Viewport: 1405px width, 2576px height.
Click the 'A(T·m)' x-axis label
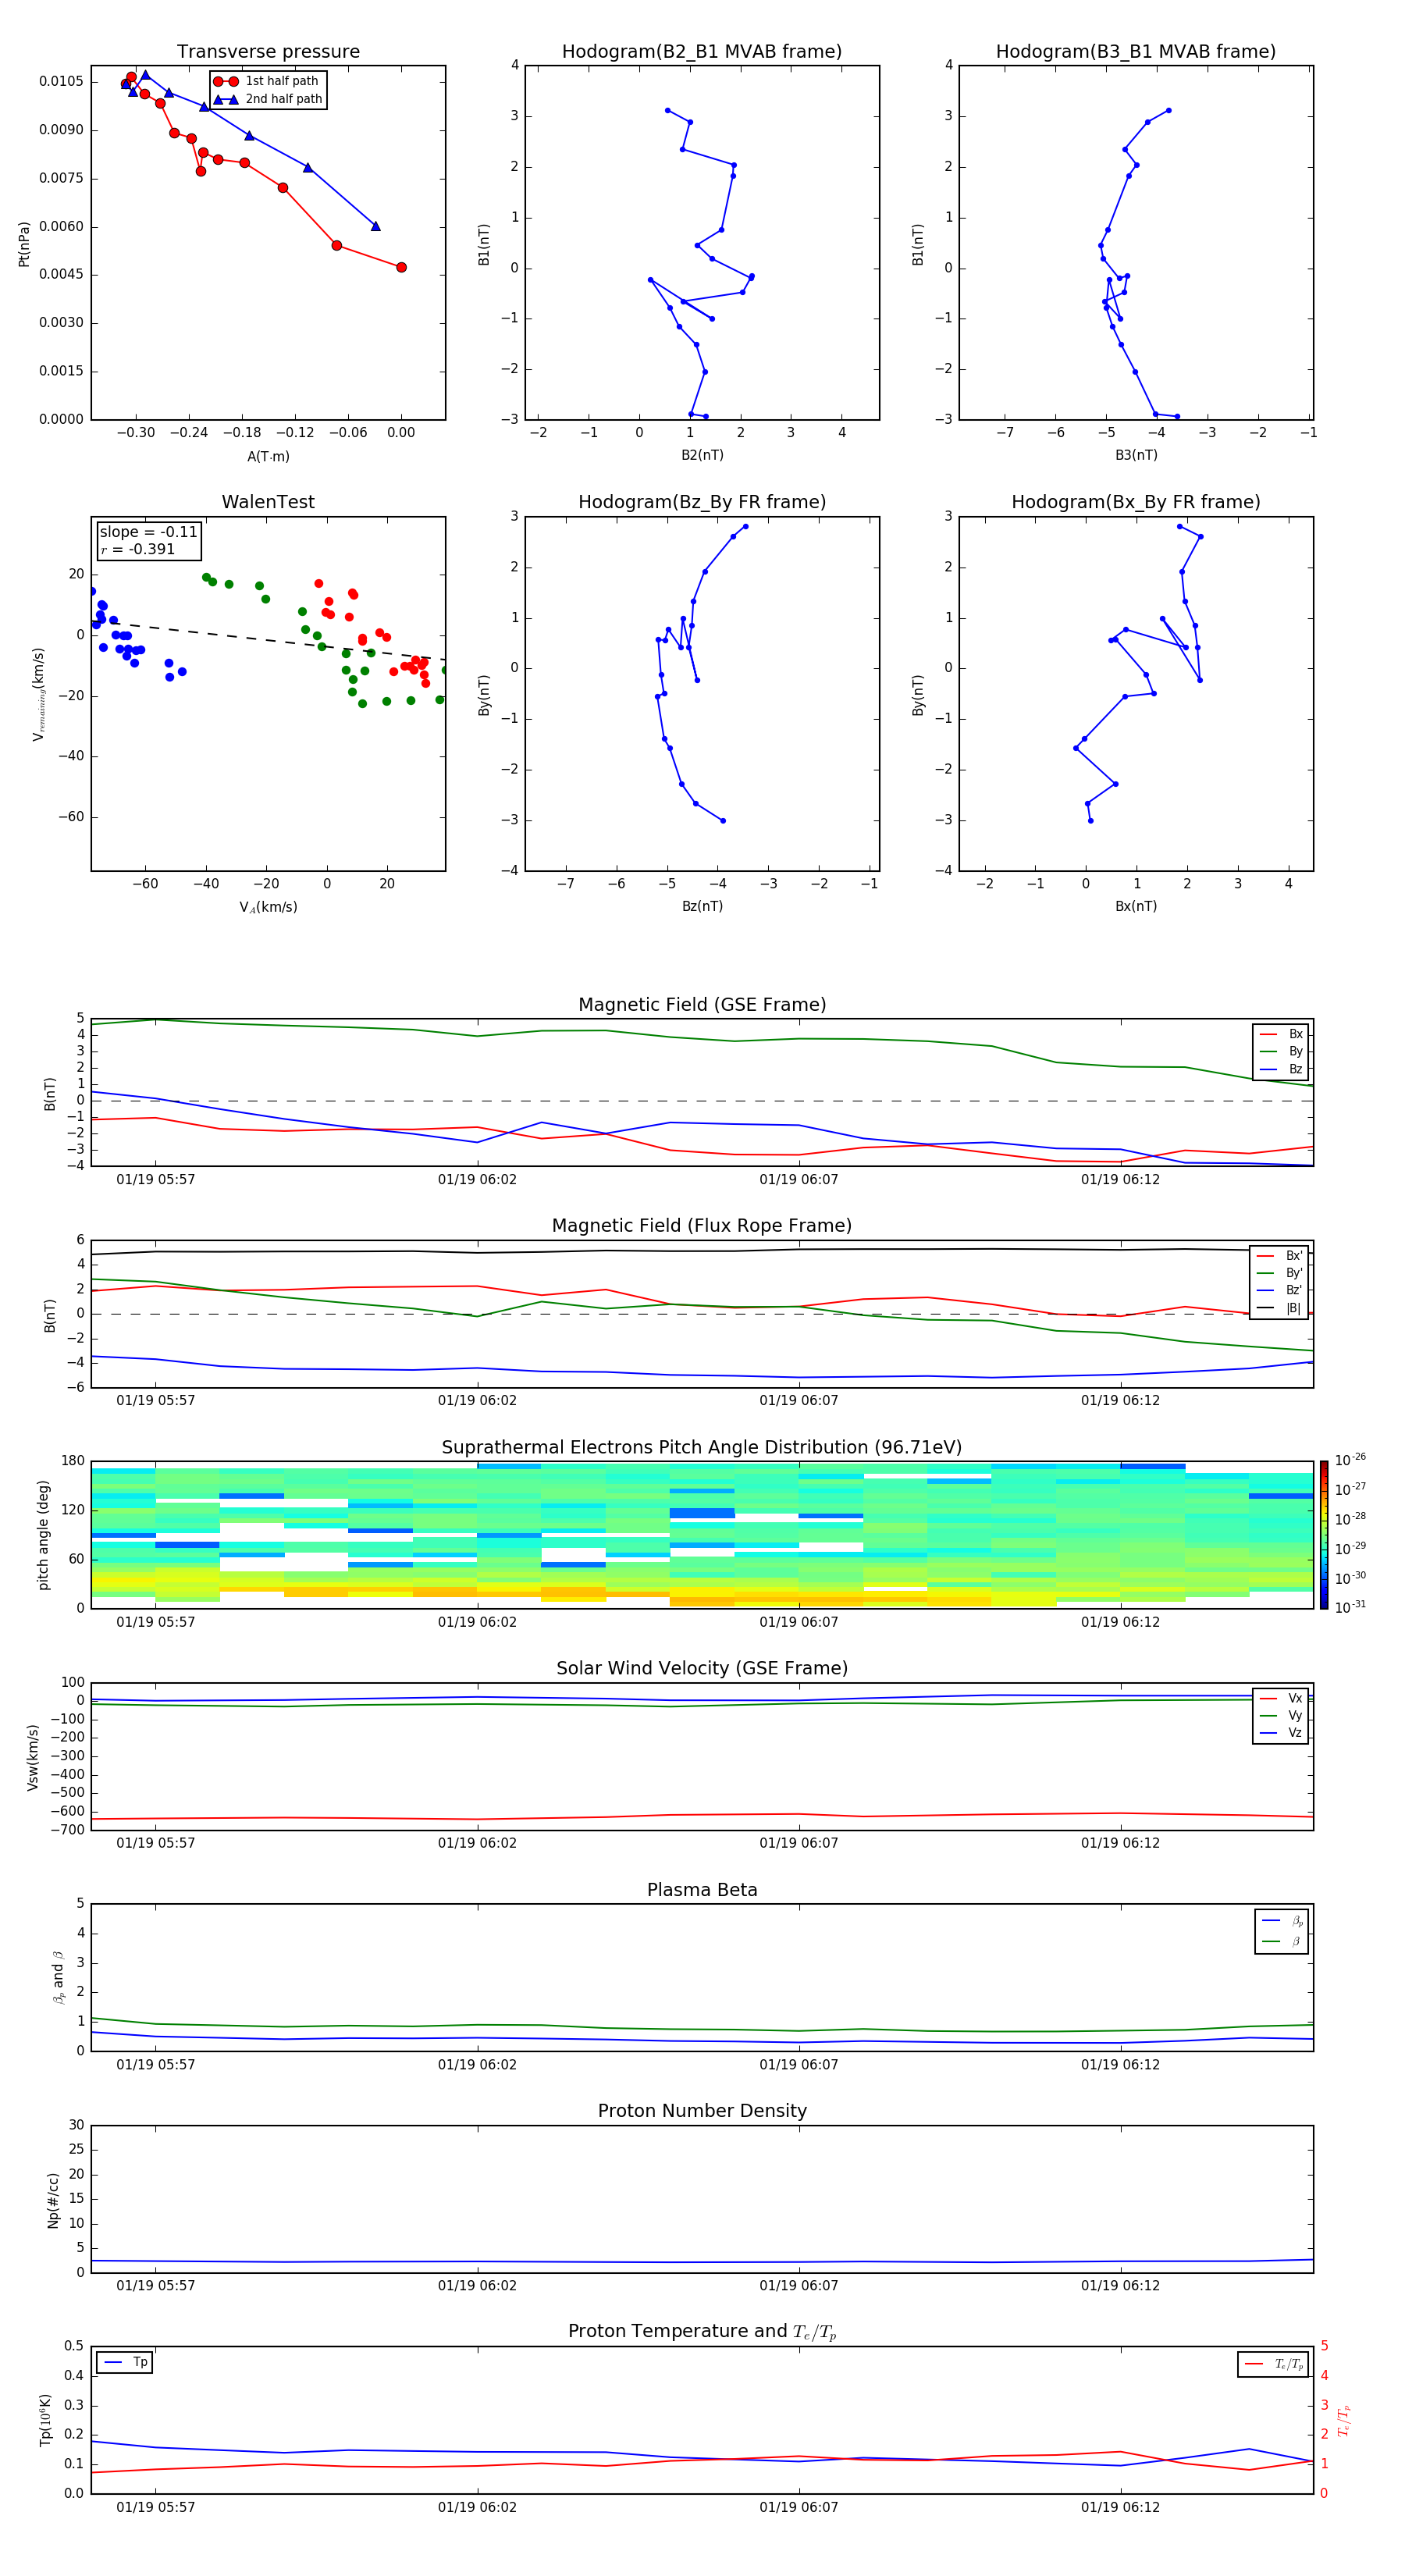(x=268, y=456)
